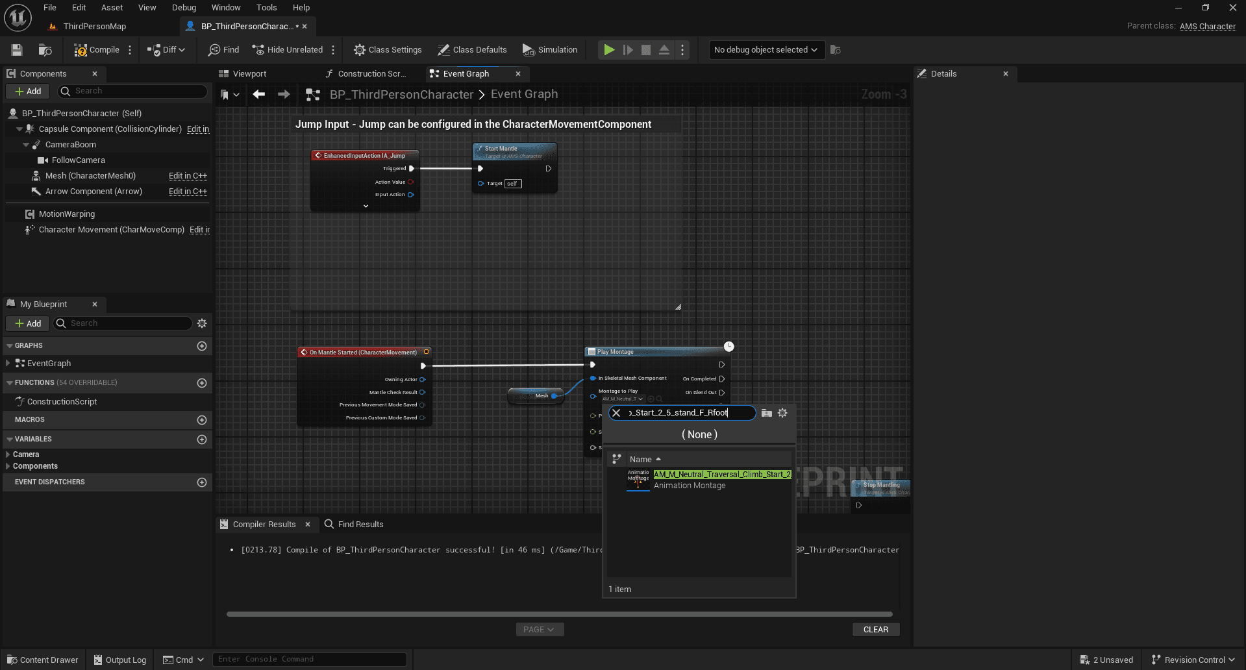The width and height of the screenshot is (1246, 670).
Task: Toggle Hide Unrelated nodes
Action: click(288, 50)
